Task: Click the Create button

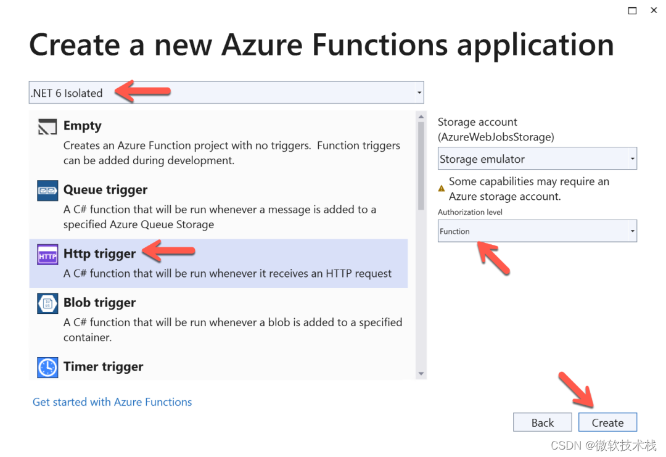Action: tap(607, 422)
